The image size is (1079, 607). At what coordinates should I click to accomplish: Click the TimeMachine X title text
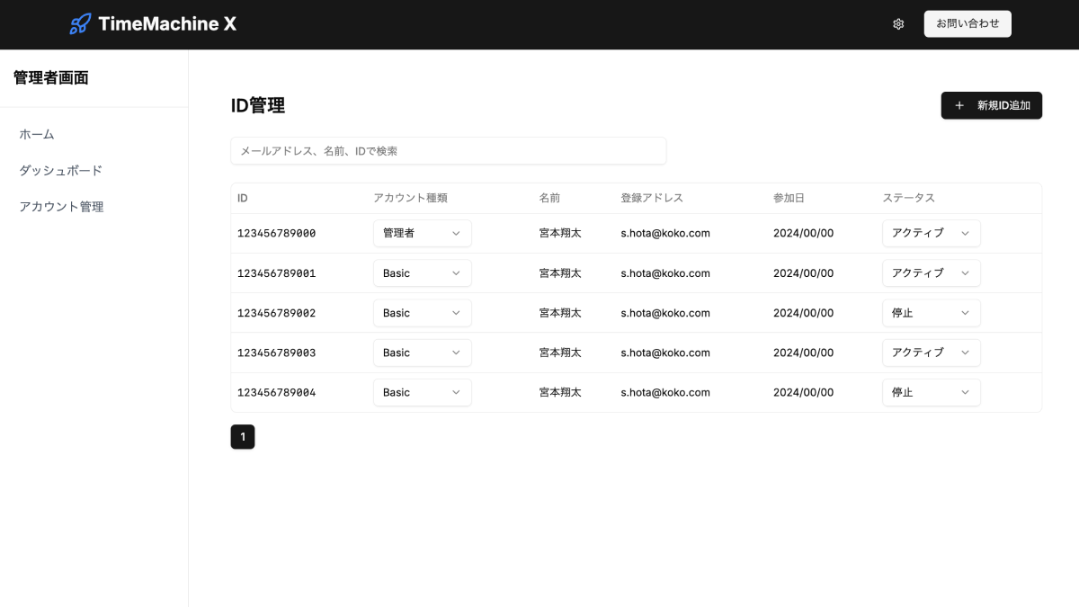pyautogui.click(x=167, y=24)
